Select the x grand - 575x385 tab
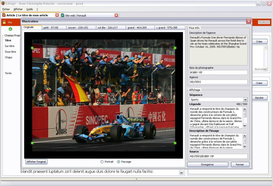Screen dimensions: 273x186 tap(170, 28)
